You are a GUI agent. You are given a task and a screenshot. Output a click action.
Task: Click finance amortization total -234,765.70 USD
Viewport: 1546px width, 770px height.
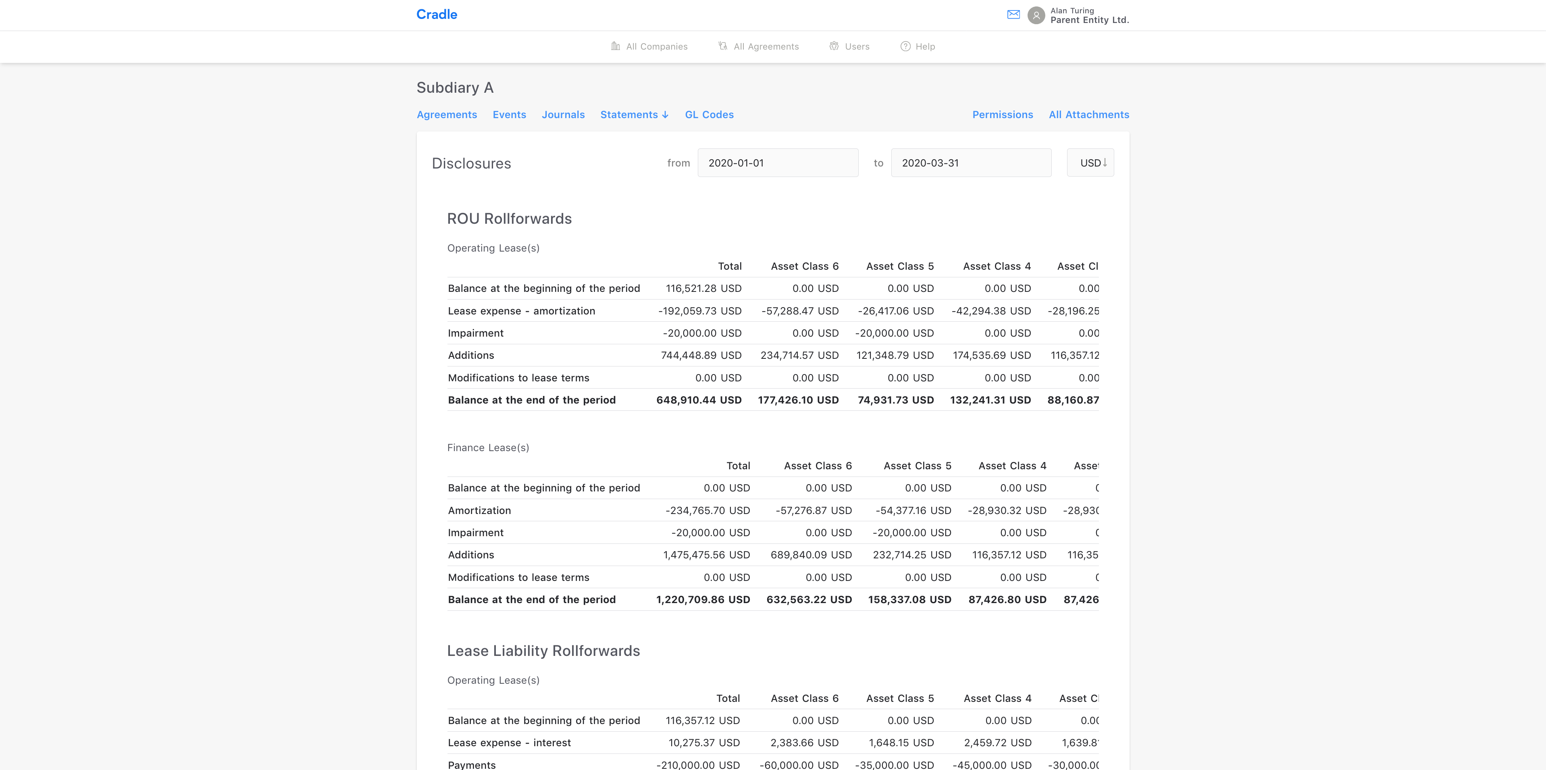tap(707, 511)
